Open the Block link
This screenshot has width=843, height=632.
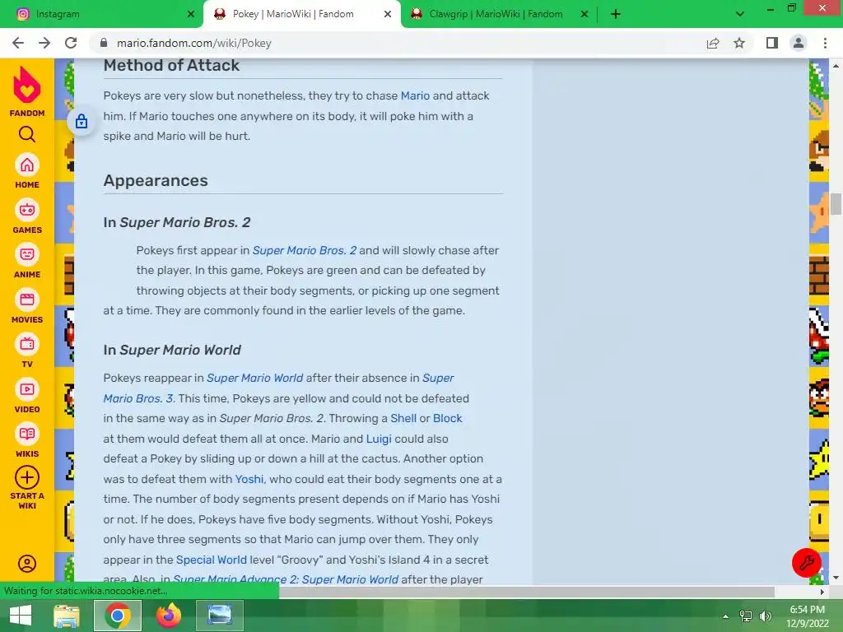[x=447, y=418]
